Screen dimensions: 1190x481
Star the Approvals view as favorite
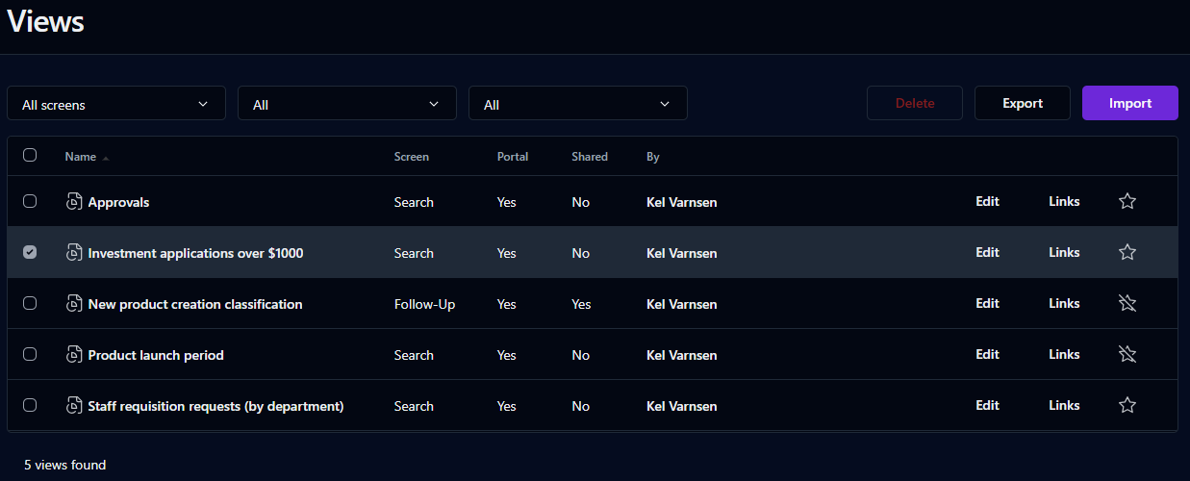tap(1127, 202)
